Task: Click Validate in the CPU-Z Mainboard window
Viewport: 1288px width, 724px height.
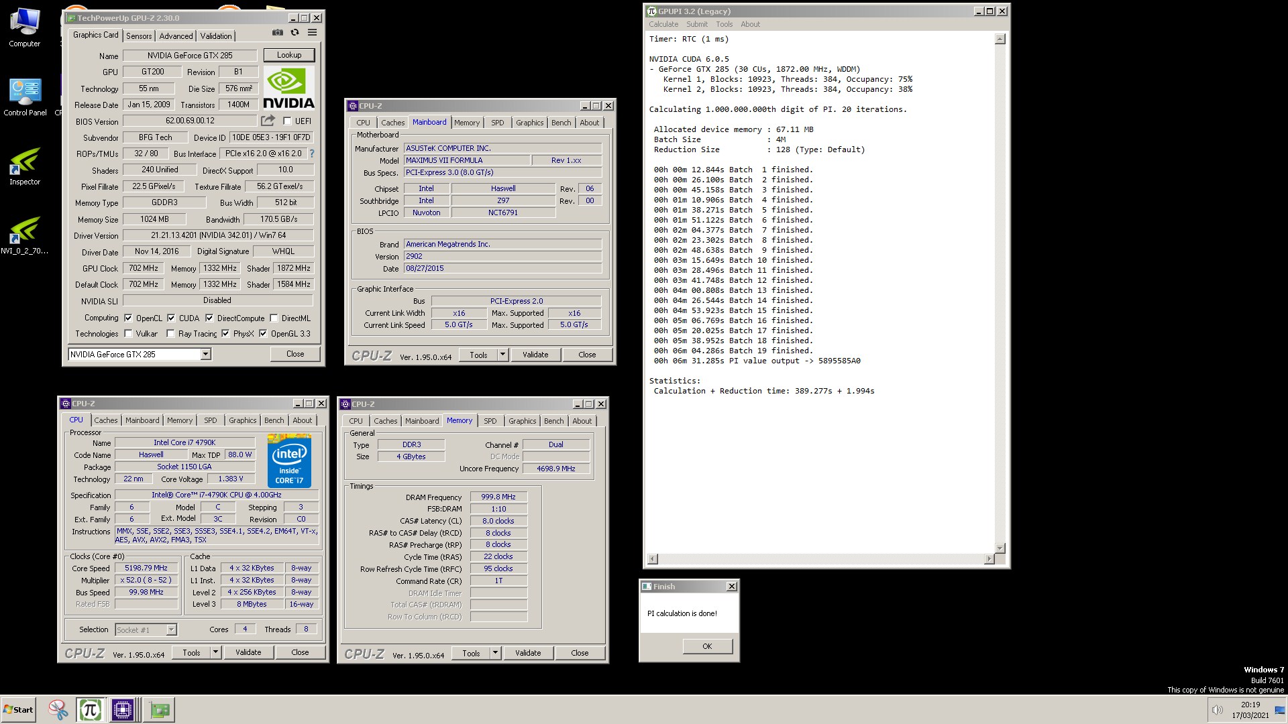Action: point(535,355)
